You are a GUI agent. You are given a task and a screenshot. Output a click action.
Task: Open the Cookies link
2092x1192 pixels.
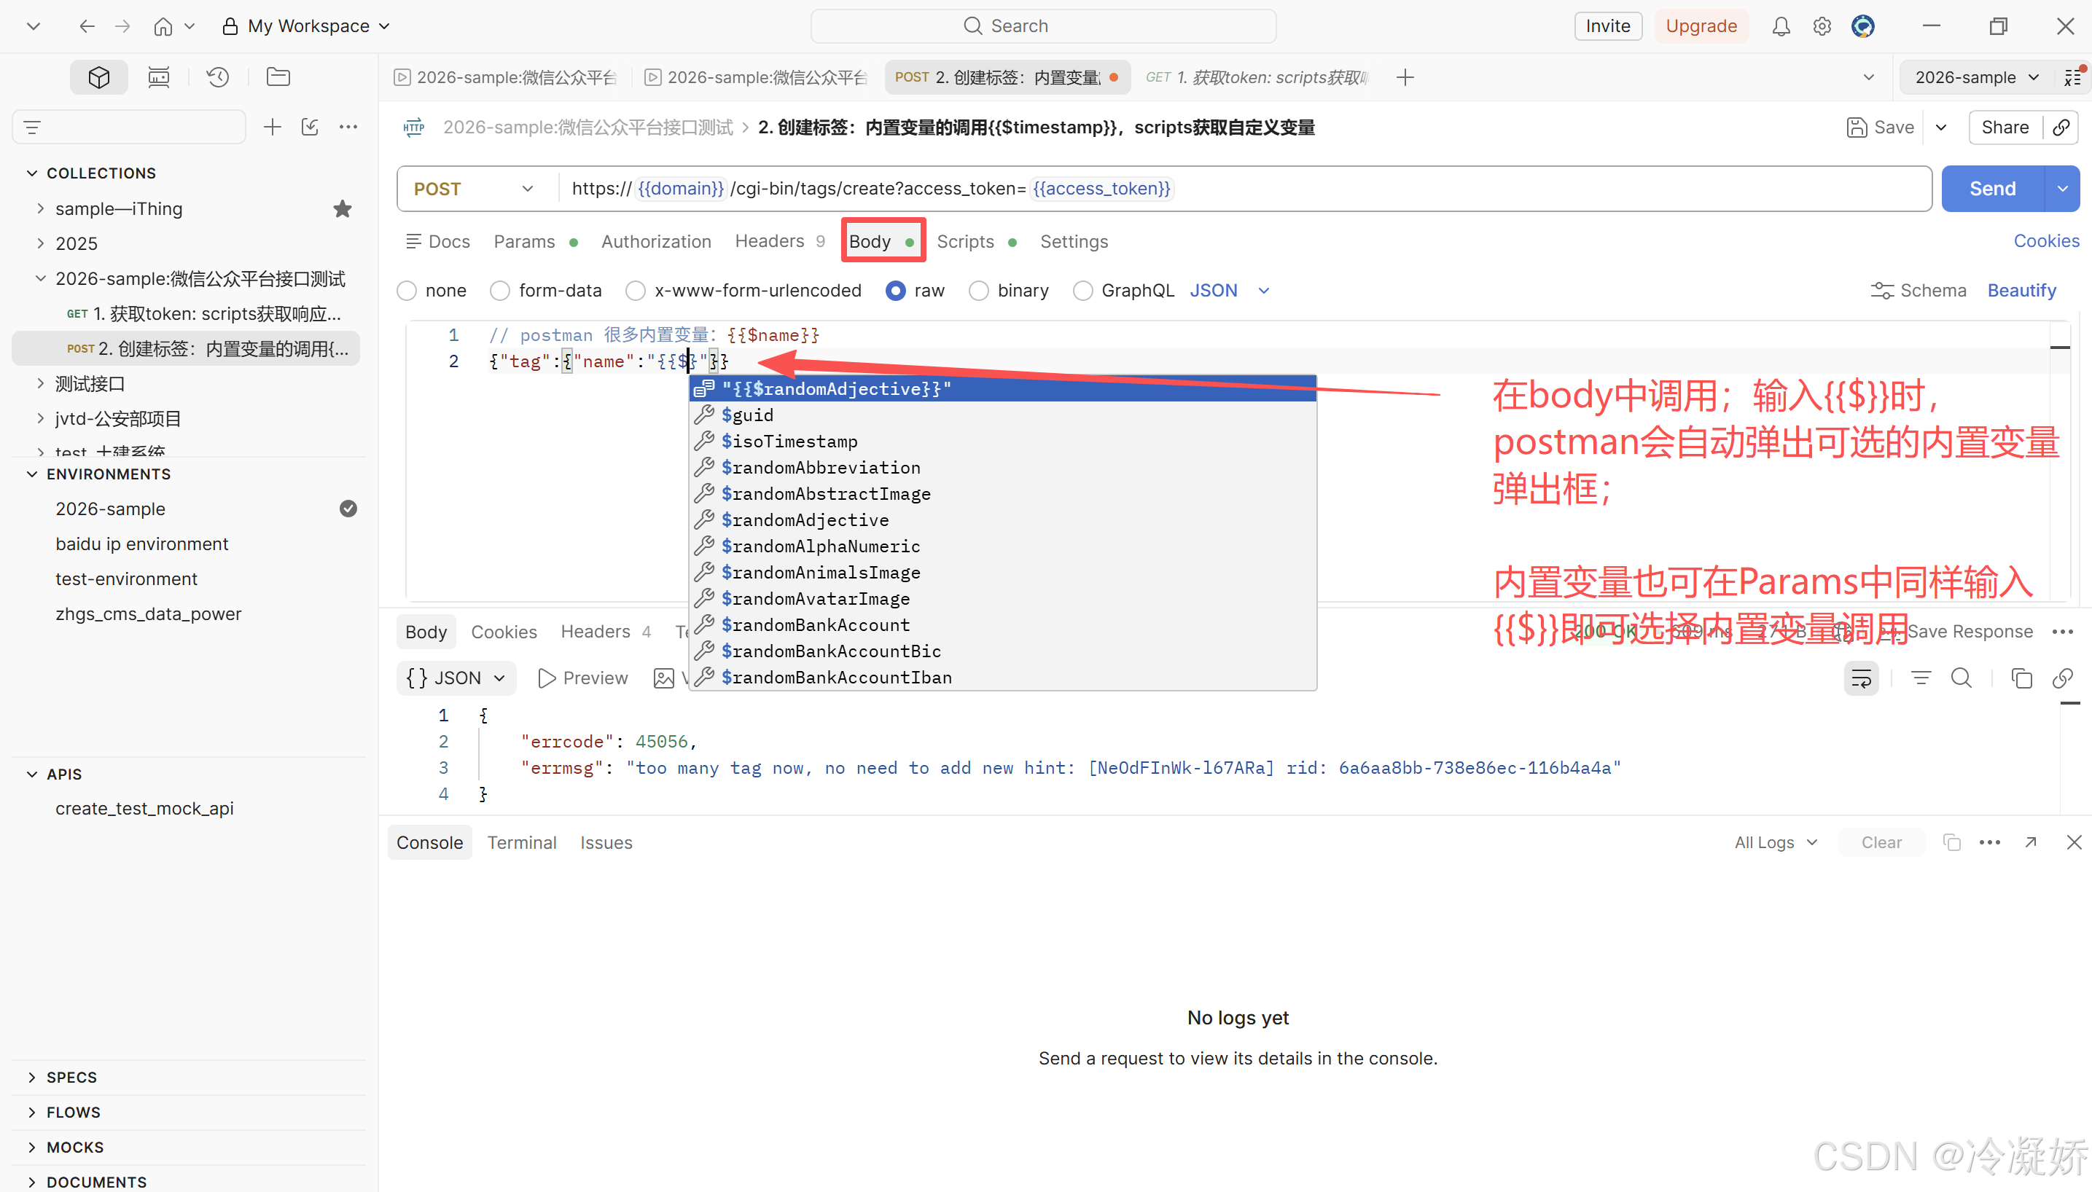(2046, 241)
